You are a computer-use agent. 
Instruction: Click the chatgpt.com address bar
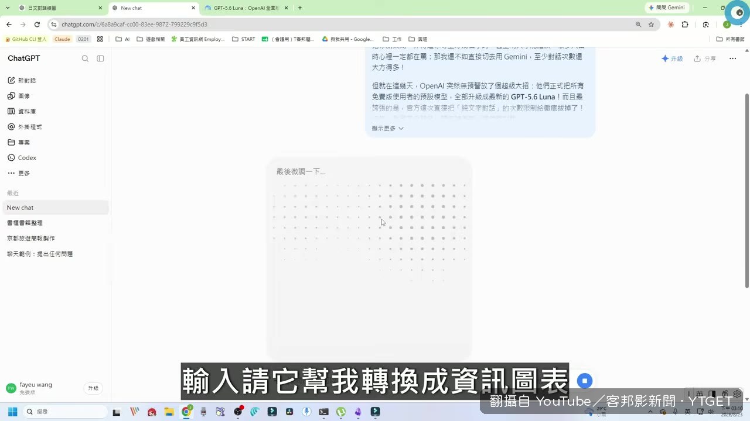340,25
